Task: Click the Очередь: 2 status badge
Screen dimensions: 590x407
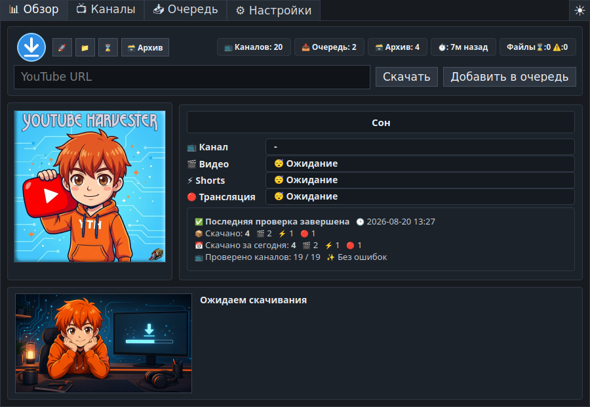Action: (329, 47)
